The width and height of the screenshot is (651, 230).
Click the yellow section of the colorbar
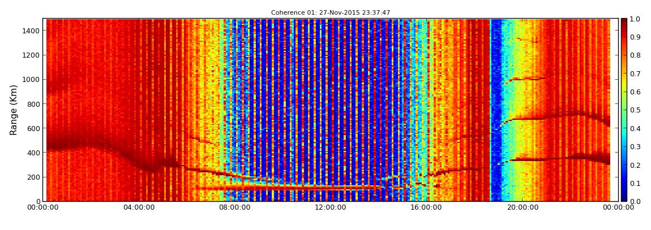[624, 81]
